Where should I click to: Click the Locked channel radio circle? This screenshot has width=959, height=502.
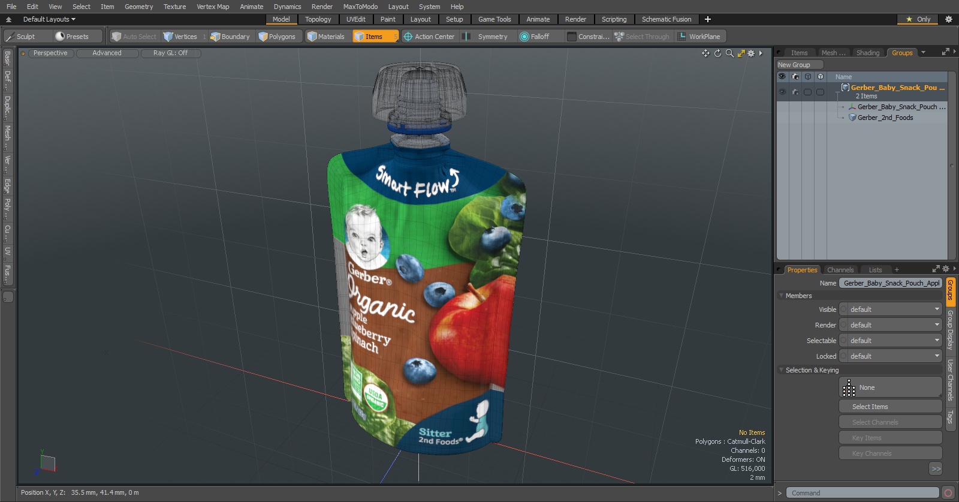[x=843, y=356]
